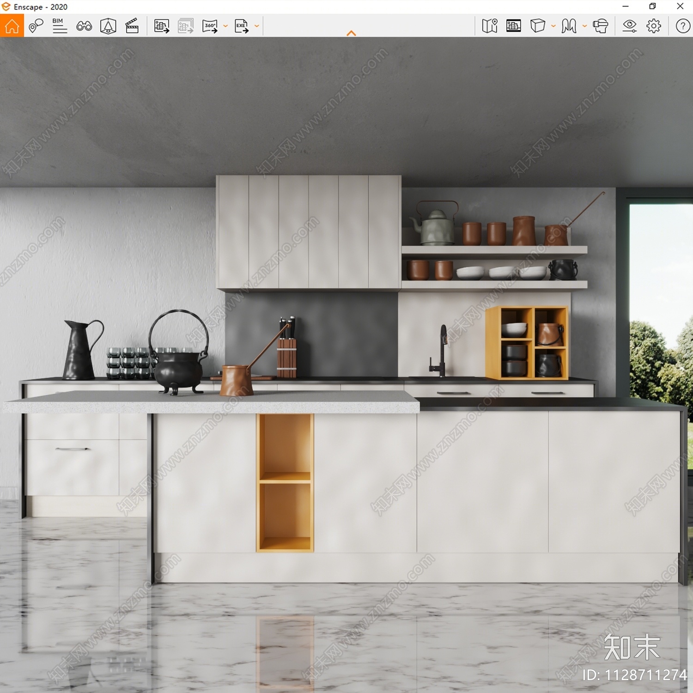Screen dimensions: 693x693
Task: Toggle the safe frame icon
Action: click(514, 26)
